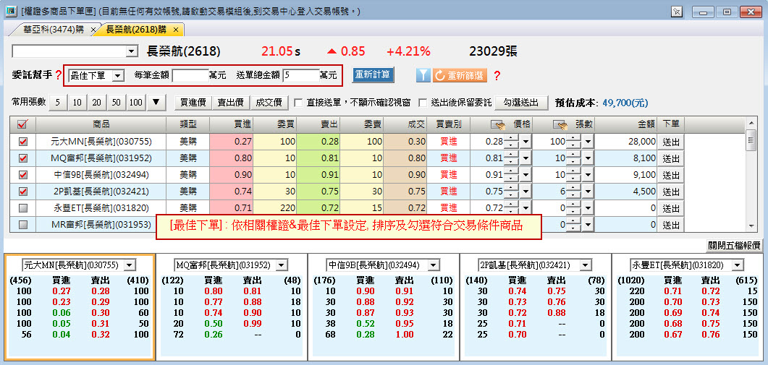Image resolution: width=768 pixels, height=365 pixels.
Task: Switch to the 華亞科(3474)購 tab
Action: click(x=54, y=30)
